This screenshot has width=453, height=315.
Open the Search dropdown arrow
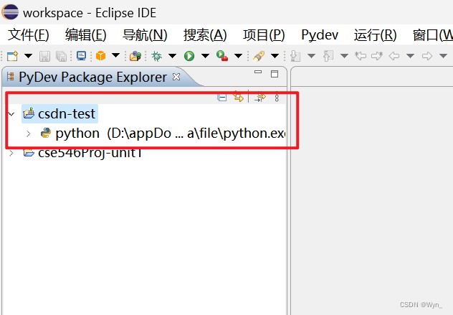pos(275,55)
